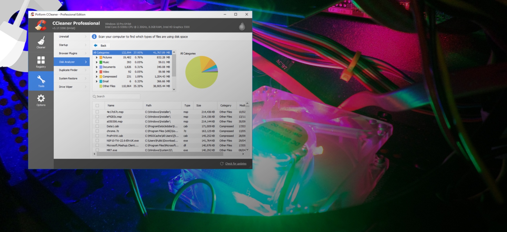Screen dimensions: 507x232
Task: Open the Drive Wiper tool
Action: (71, 87)
